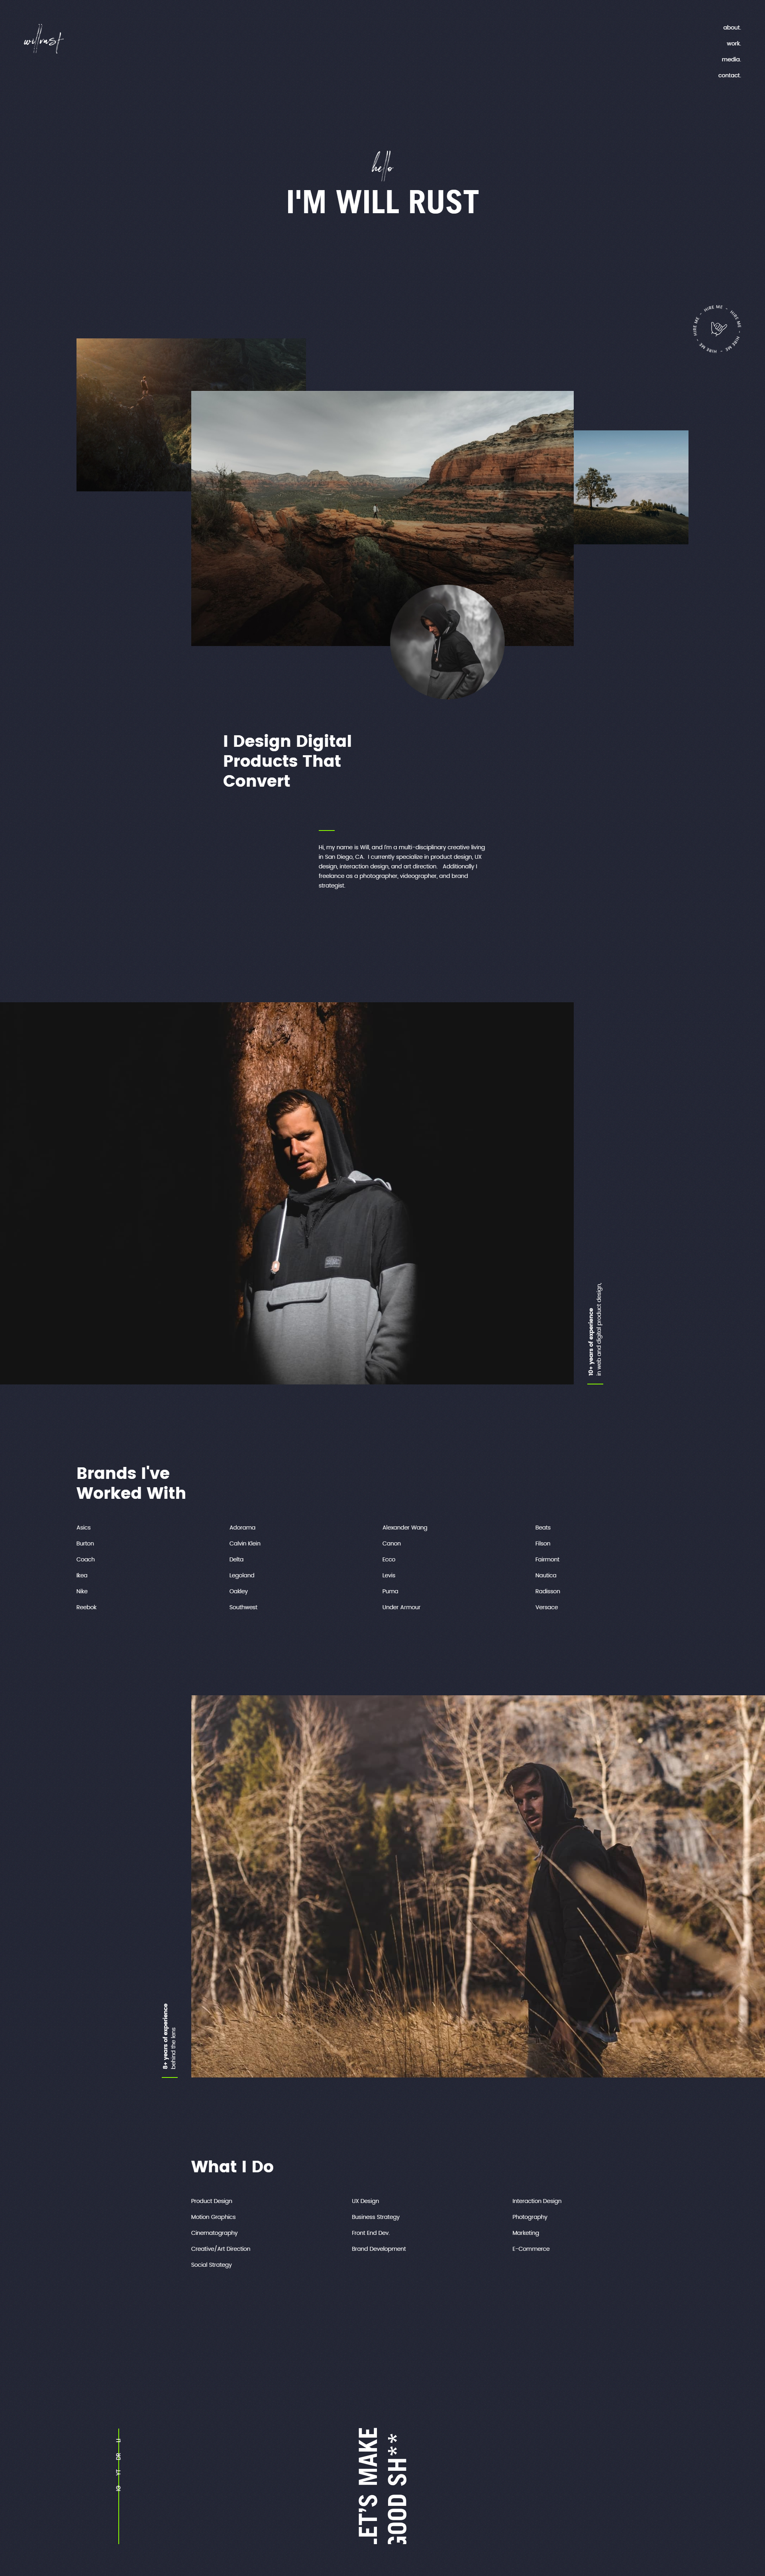765x2576 pixels.
Task: Click 'I Design Digital Products That Convert' heading
Action: pos(287,761)
